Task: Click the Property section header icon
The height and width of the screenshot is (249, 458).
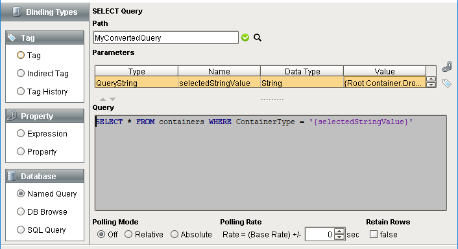Action: 12,116
